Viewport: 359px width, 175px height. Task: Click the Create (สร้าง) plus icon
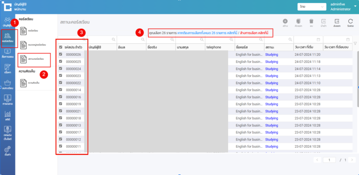point(285,22)
